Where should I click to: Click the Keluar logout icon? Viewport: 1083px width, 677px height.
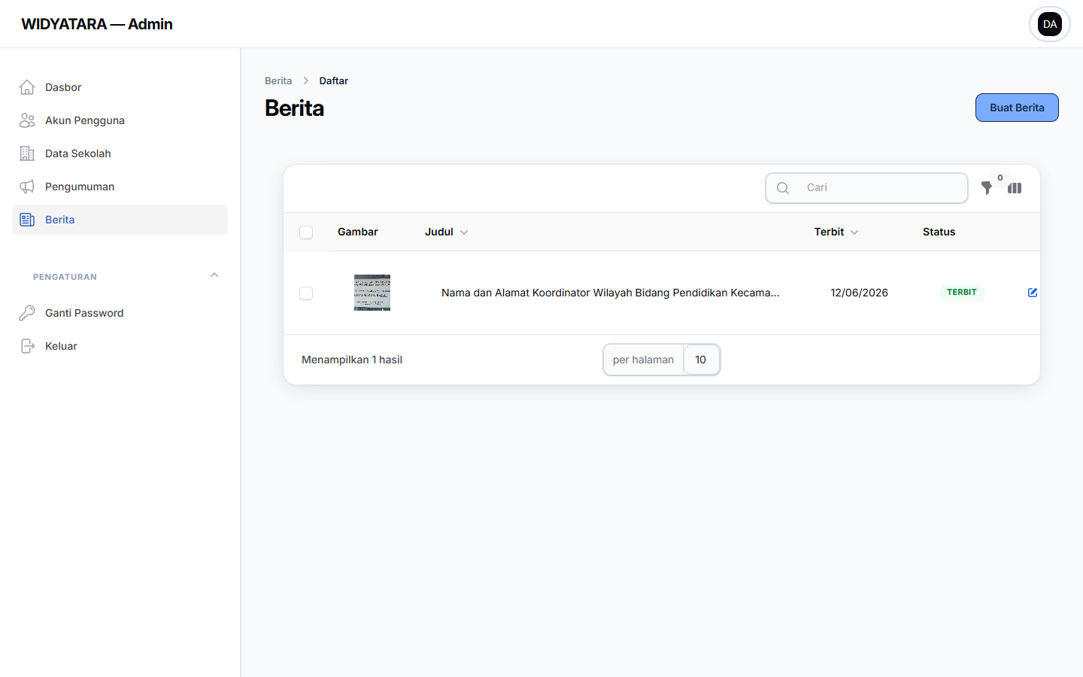click(27, 346)
